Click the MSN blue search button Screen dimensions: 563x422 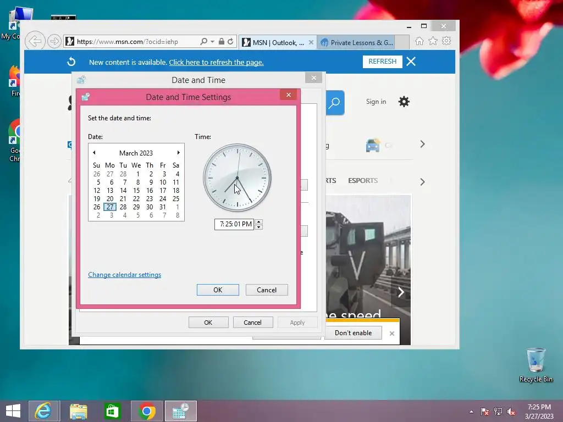pos(335,103)
